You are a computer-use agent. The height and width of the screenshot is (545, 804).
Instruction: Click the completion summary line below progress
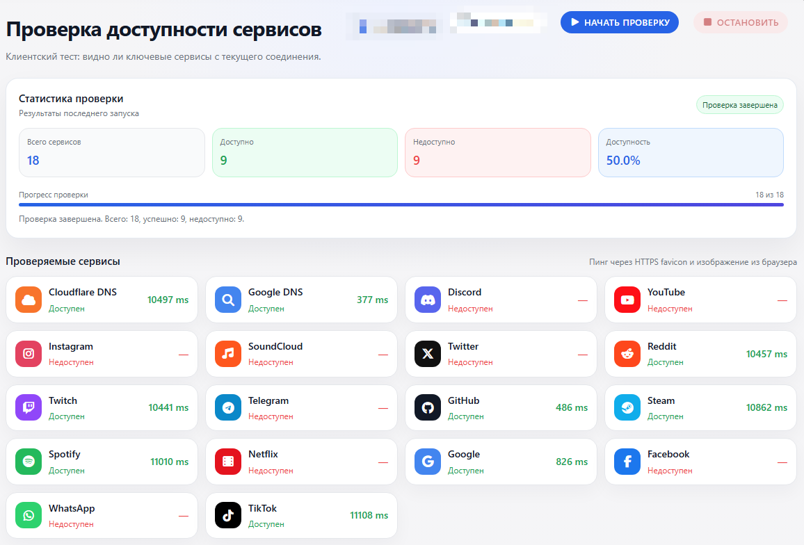point(131,219)
